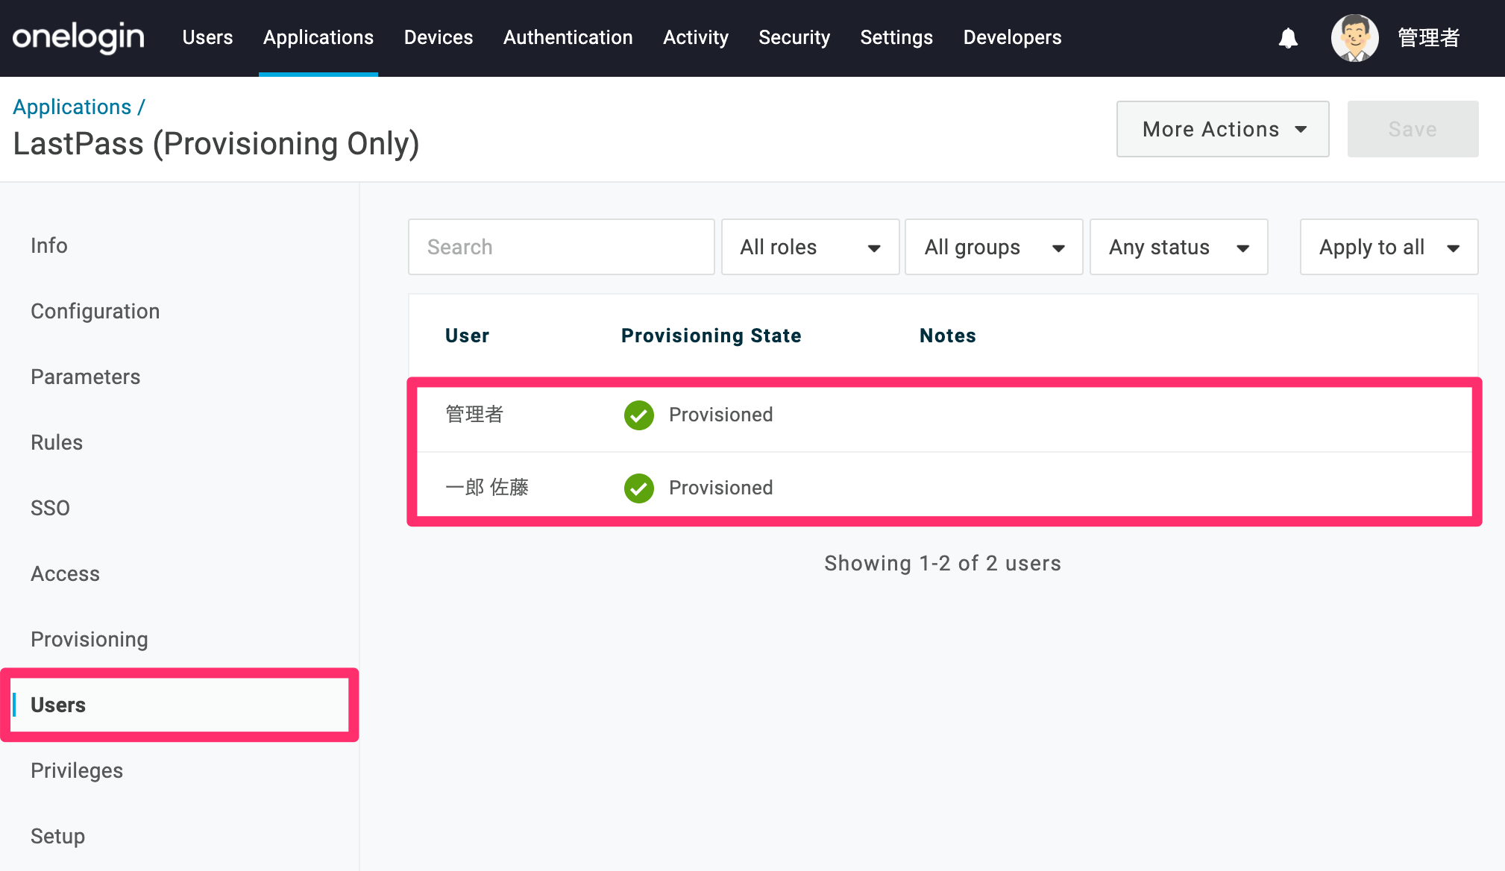Open the Security top menu
1505x871 pixels.
(794, 37)
